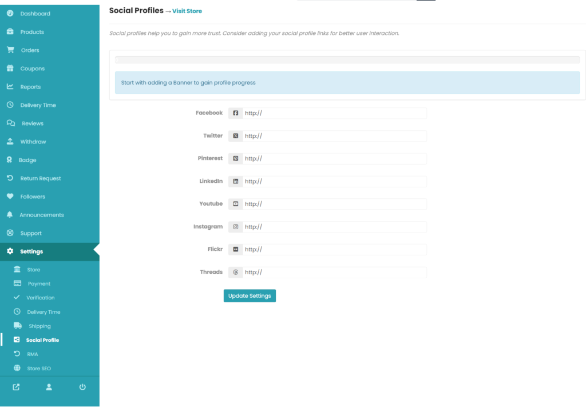Click the power logout icon in sidebar footer
Viewport: 586px width, 412px height.
82,387
